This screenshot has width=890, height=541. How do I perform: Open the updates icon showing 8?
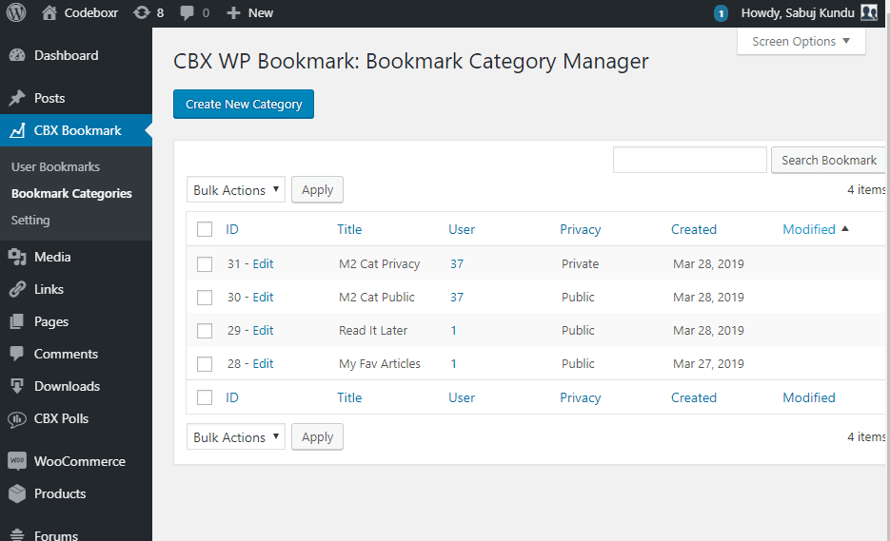point(142,12)
